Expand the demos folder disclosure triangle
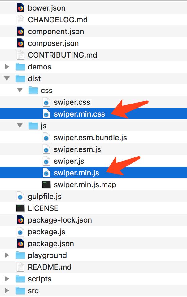This screenshot has height=297, width=187. click(x=7, y=67)
